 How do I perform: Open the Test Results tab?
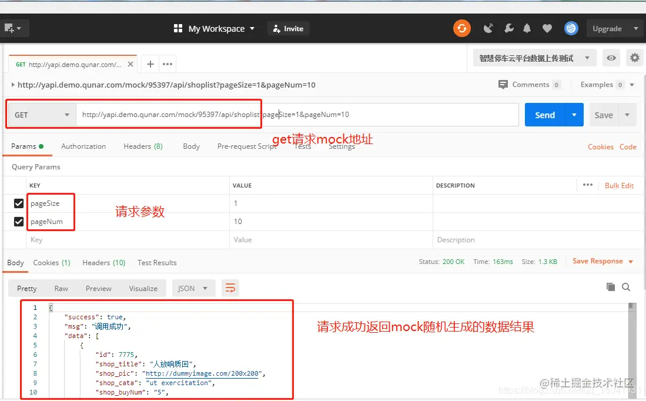click(157, 262)
